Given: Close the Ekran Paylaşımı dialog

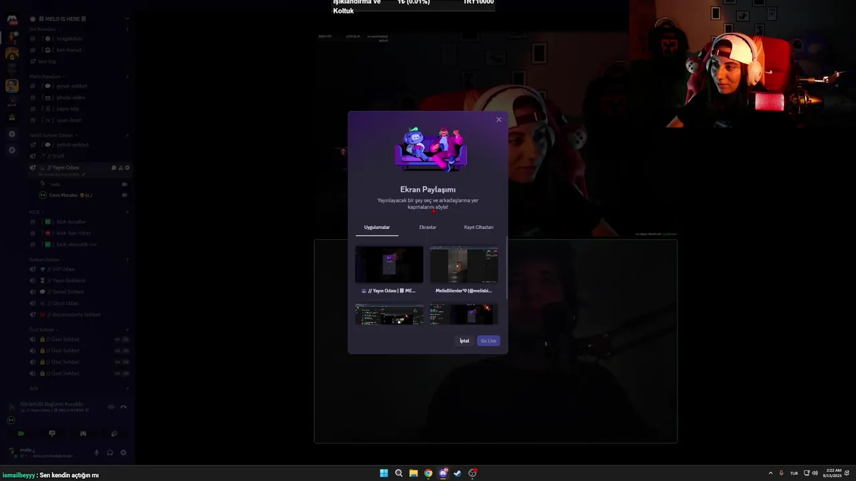Looking at the screenshot, I should [x=498, y=120].
